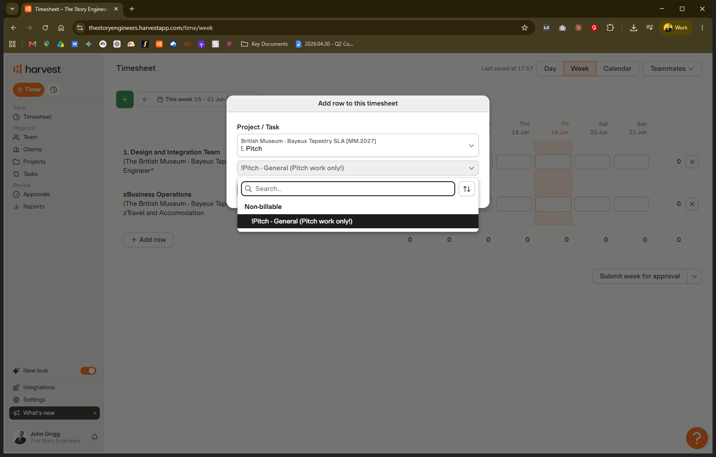Open the 2026.04.30 - Q2 document bookmark
This screenshot has width=716, height=457.
[x=325, y=44]
